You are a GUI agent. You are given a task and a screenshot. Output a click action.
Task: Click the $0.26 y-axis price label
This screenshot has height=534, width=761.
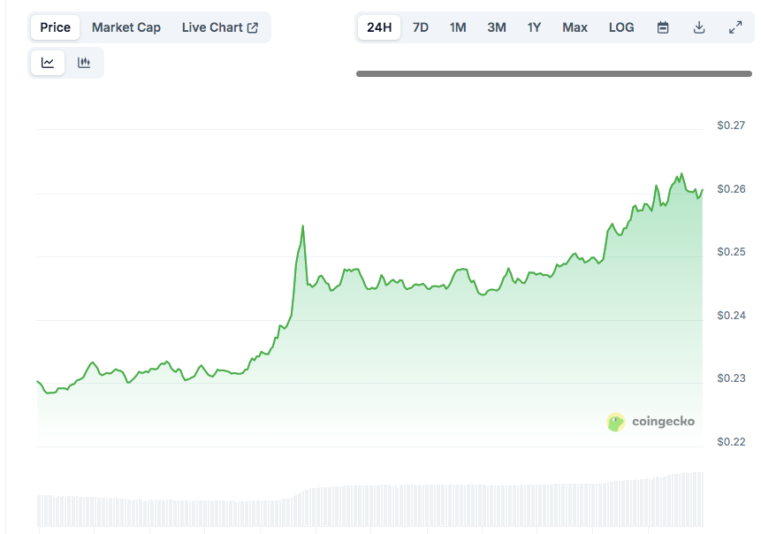click(731, 189)
